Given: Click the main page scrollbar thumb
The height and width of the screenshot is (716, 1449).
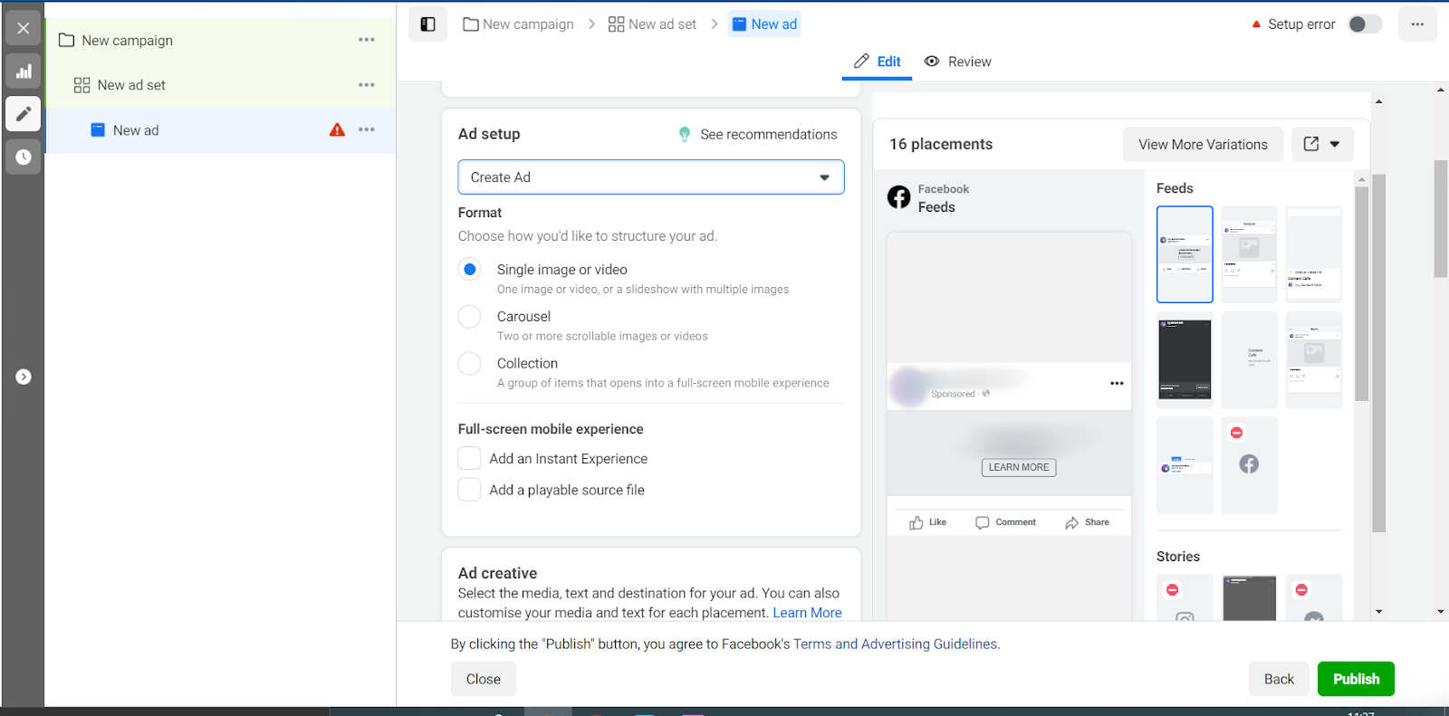Looking at the screenshot, I should pyautogui.click(x=1441, y=218).
